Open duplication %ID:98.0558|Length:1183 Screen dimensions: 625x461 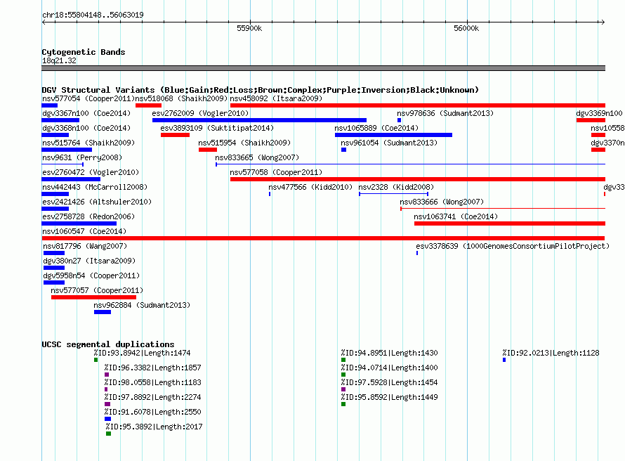(x=152, y=382)
